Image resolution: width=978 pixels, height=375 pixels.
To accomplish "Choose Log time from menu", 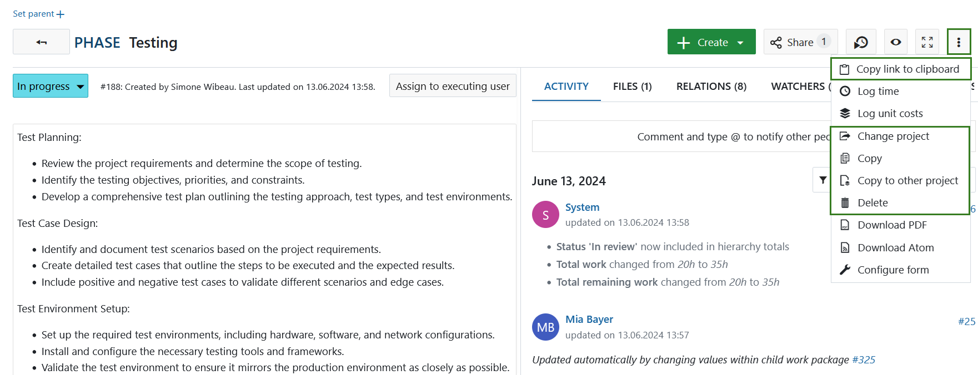I will coord(877,92).
